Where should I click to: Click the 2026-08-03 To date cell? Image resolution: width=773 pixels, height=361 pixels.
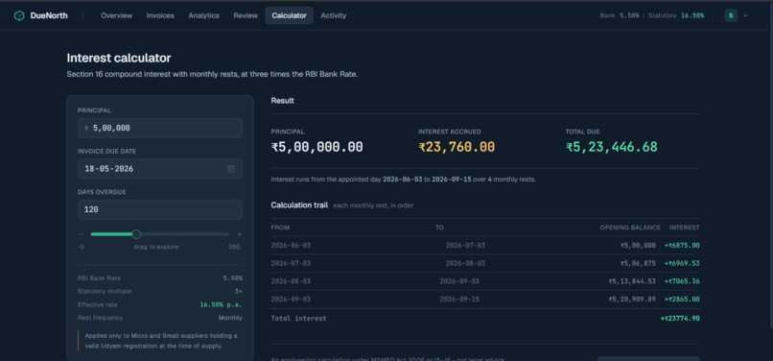(465, 263)
